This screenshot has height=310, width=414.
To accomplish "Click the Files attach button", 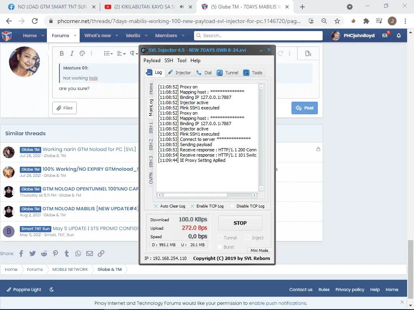I will (x=64, y=108).
